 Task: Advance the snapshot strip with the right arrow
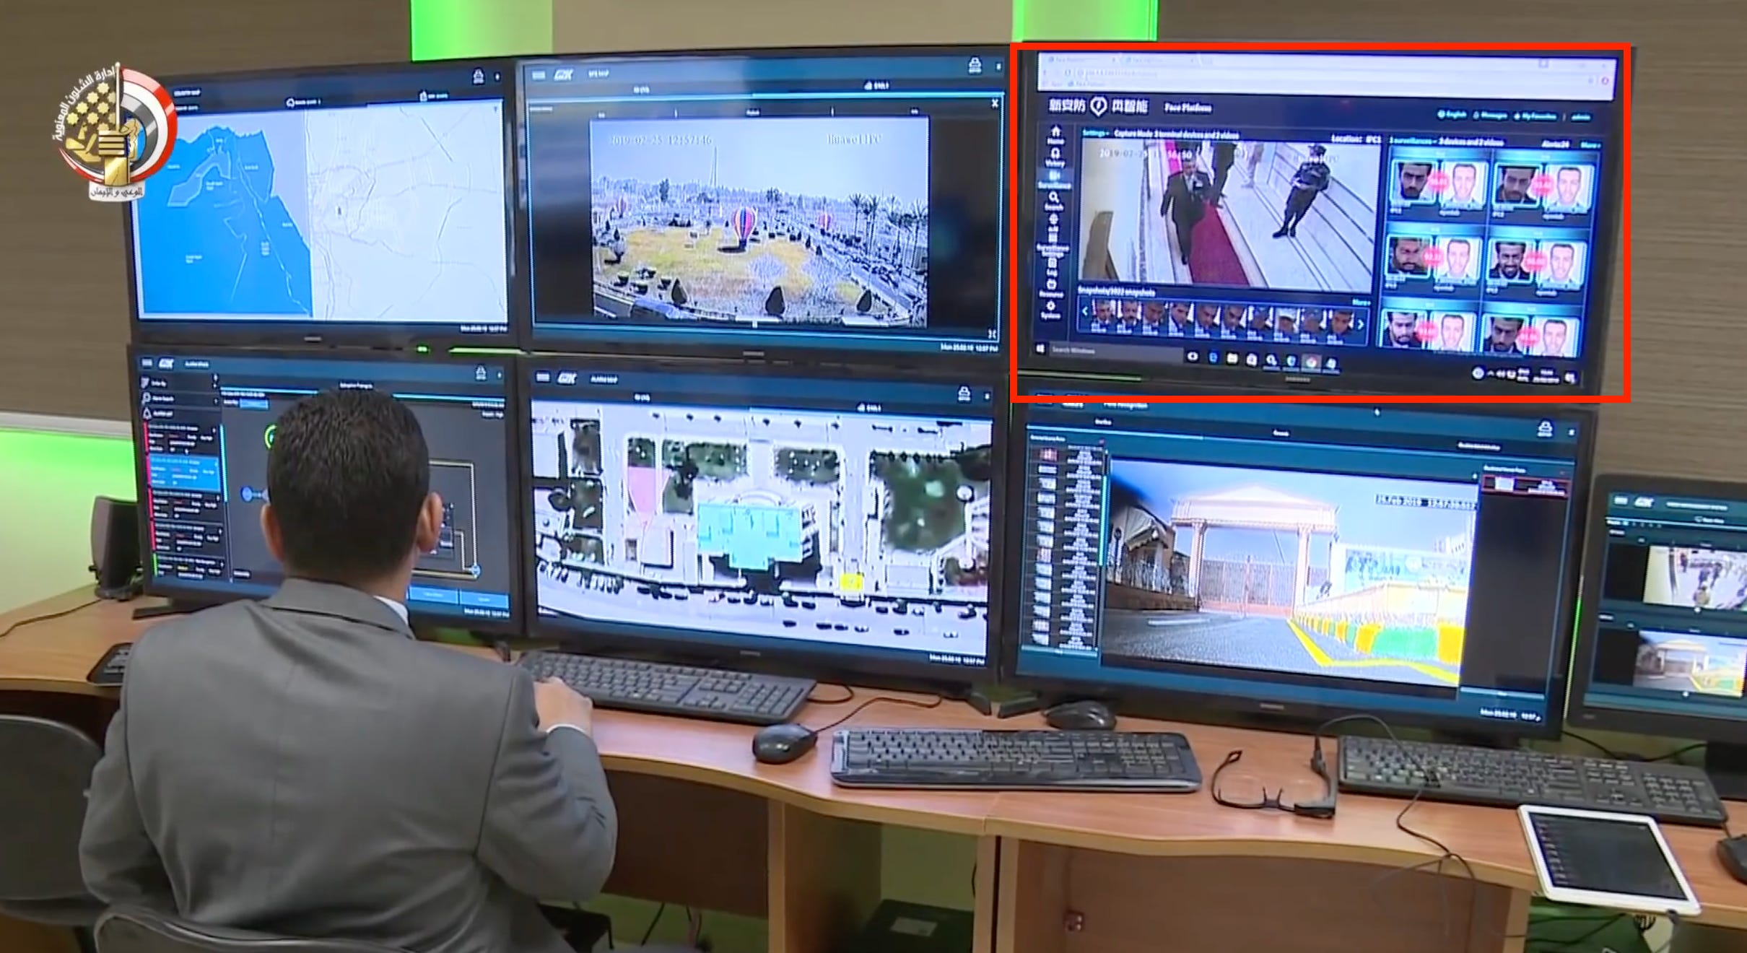(1360, 325)
